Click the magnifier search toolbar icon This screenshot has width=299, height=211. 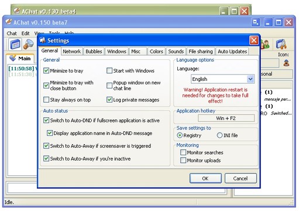(x=29, y=45)
